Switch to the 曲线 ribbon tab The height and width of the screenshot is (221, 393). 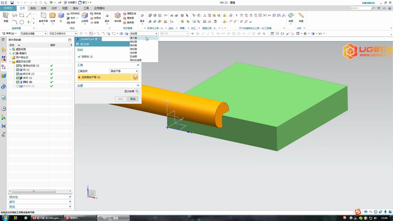(33, 8)
